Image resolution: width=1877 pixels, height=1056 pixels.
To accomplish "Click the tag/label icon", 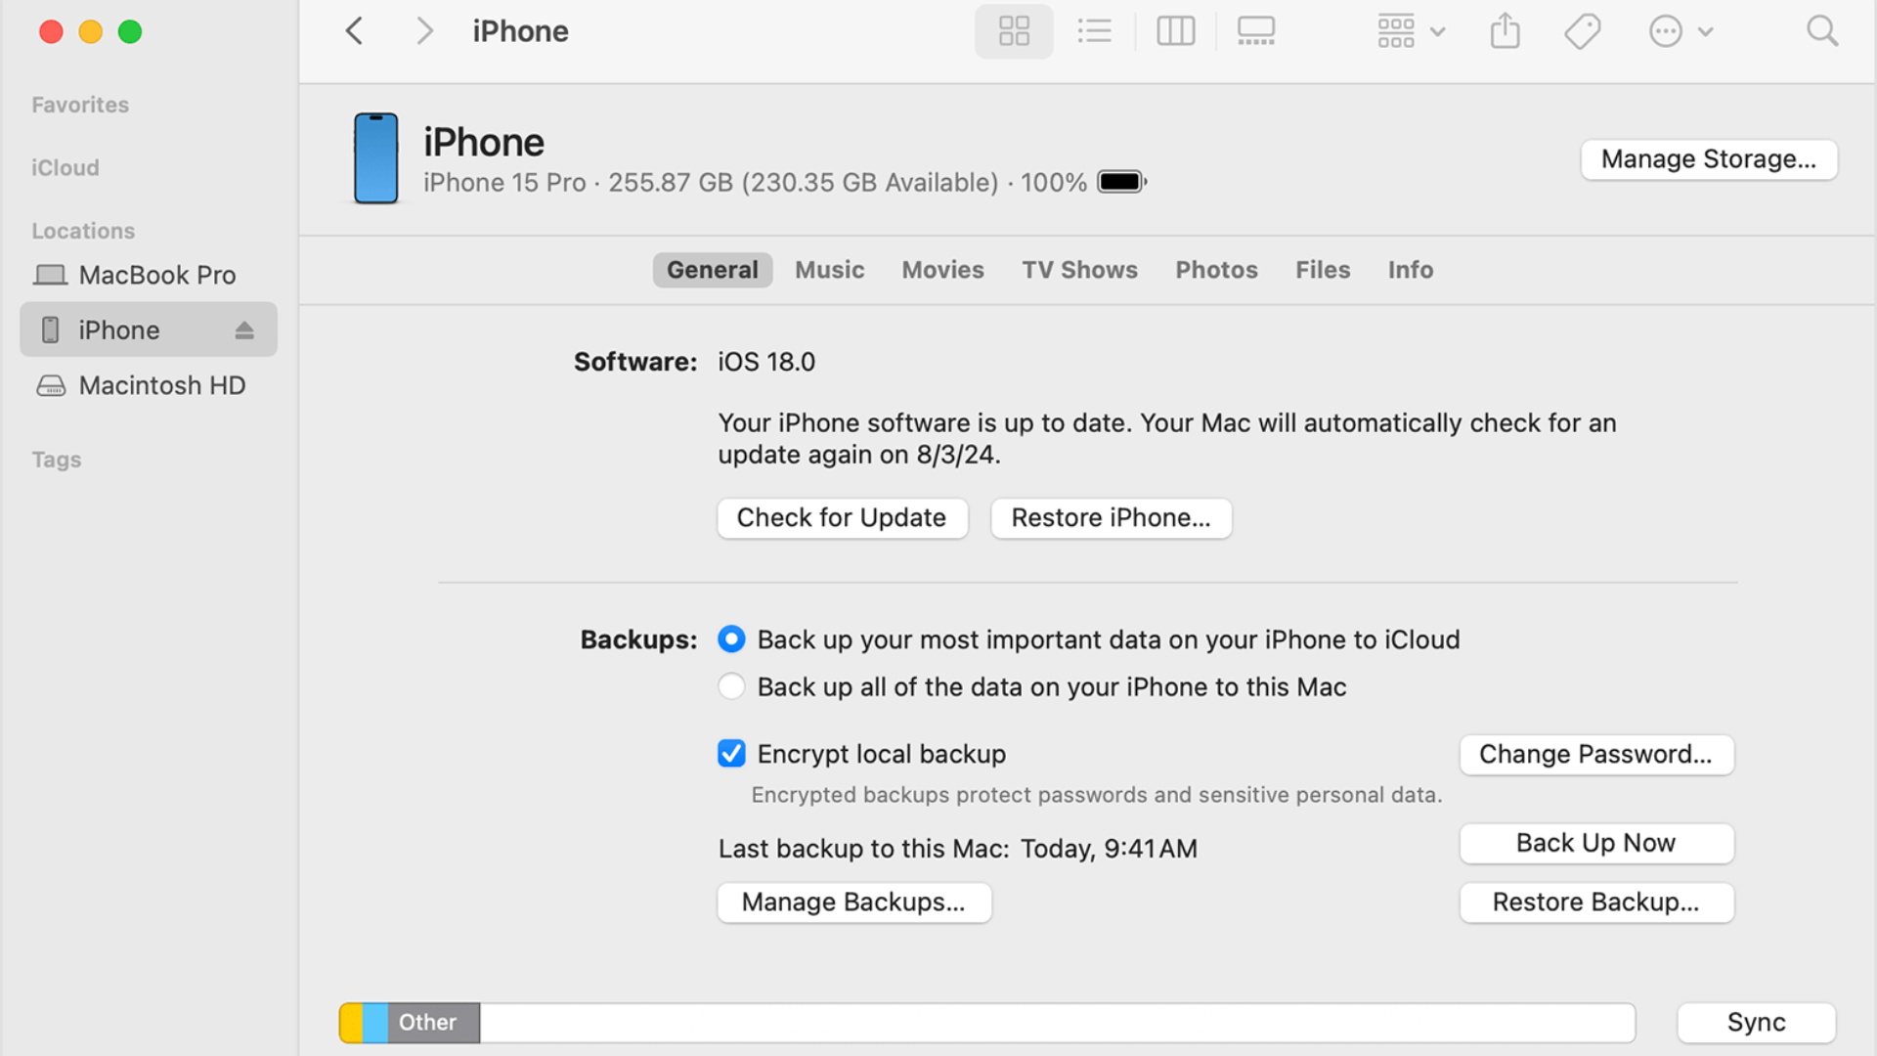I will tap(1582, 32).
